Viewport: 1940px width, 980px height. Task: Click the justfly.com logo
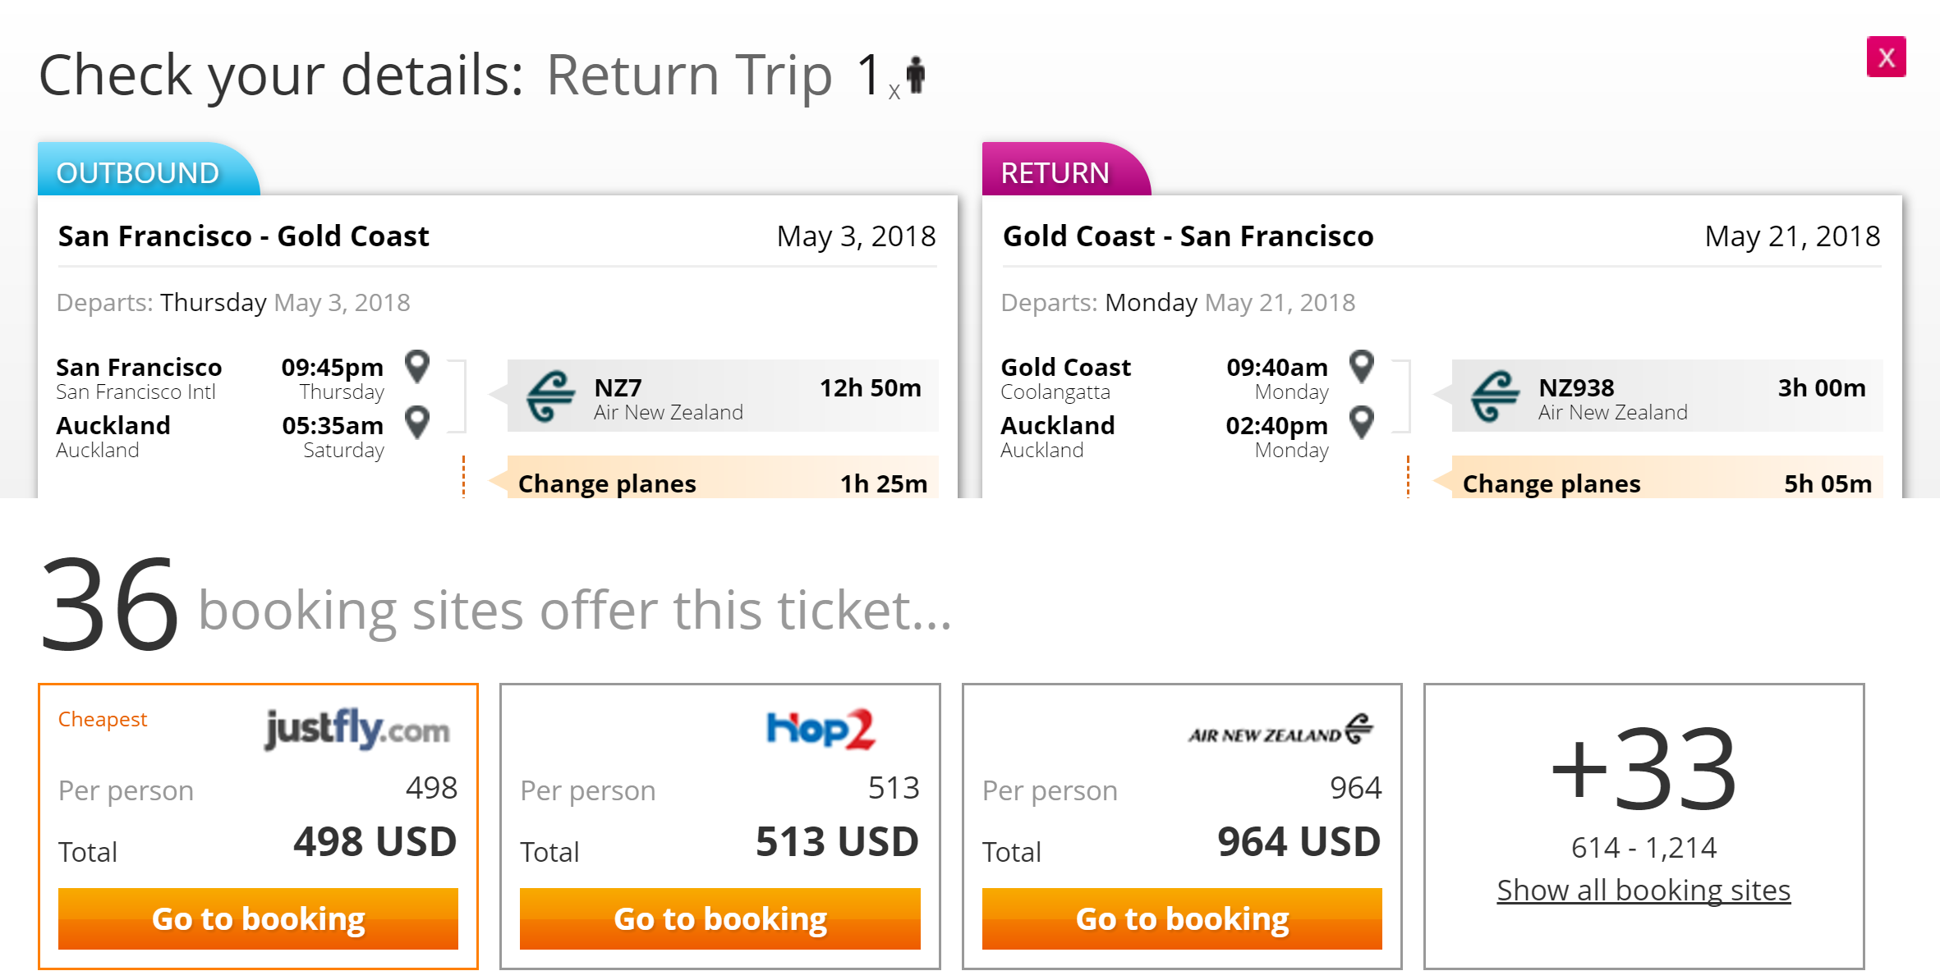tap(356, 729)
